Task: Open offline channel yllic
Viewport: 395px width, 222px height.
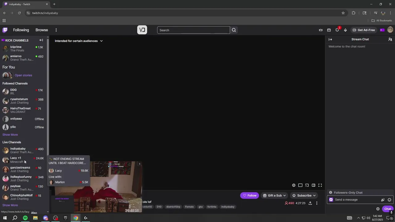Action: pyautogui.click(x=23, y=127)
